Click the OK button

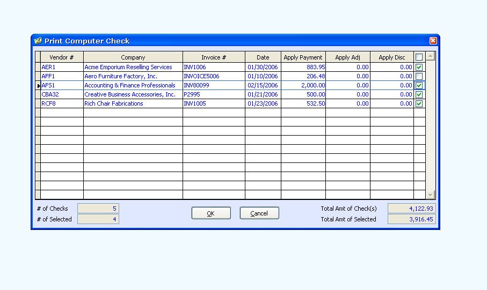[211, 213]
